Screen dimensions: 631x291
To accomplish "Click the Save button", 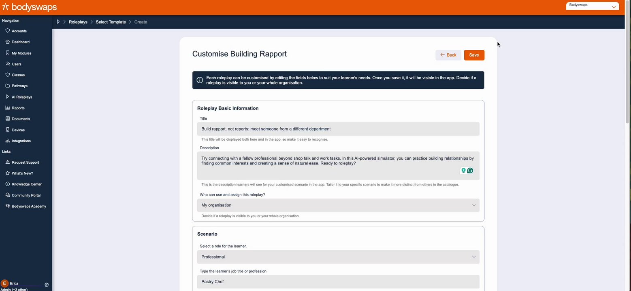I will point(474,55).
